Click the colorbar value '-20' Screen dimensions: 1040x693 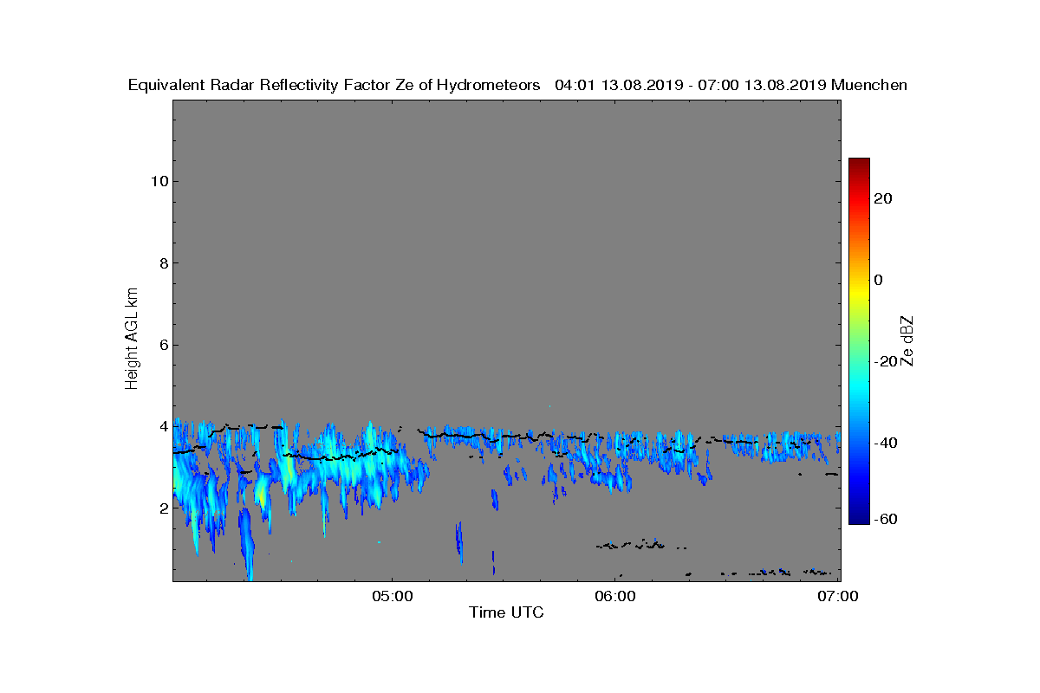884,361
